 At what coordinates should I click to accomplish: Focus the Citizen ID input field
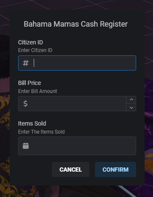click(x=77, y=63)
